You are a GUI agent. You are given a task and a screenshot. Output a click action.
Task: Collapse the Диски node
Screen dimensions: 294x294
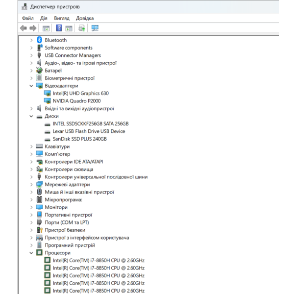click(31, 116)
